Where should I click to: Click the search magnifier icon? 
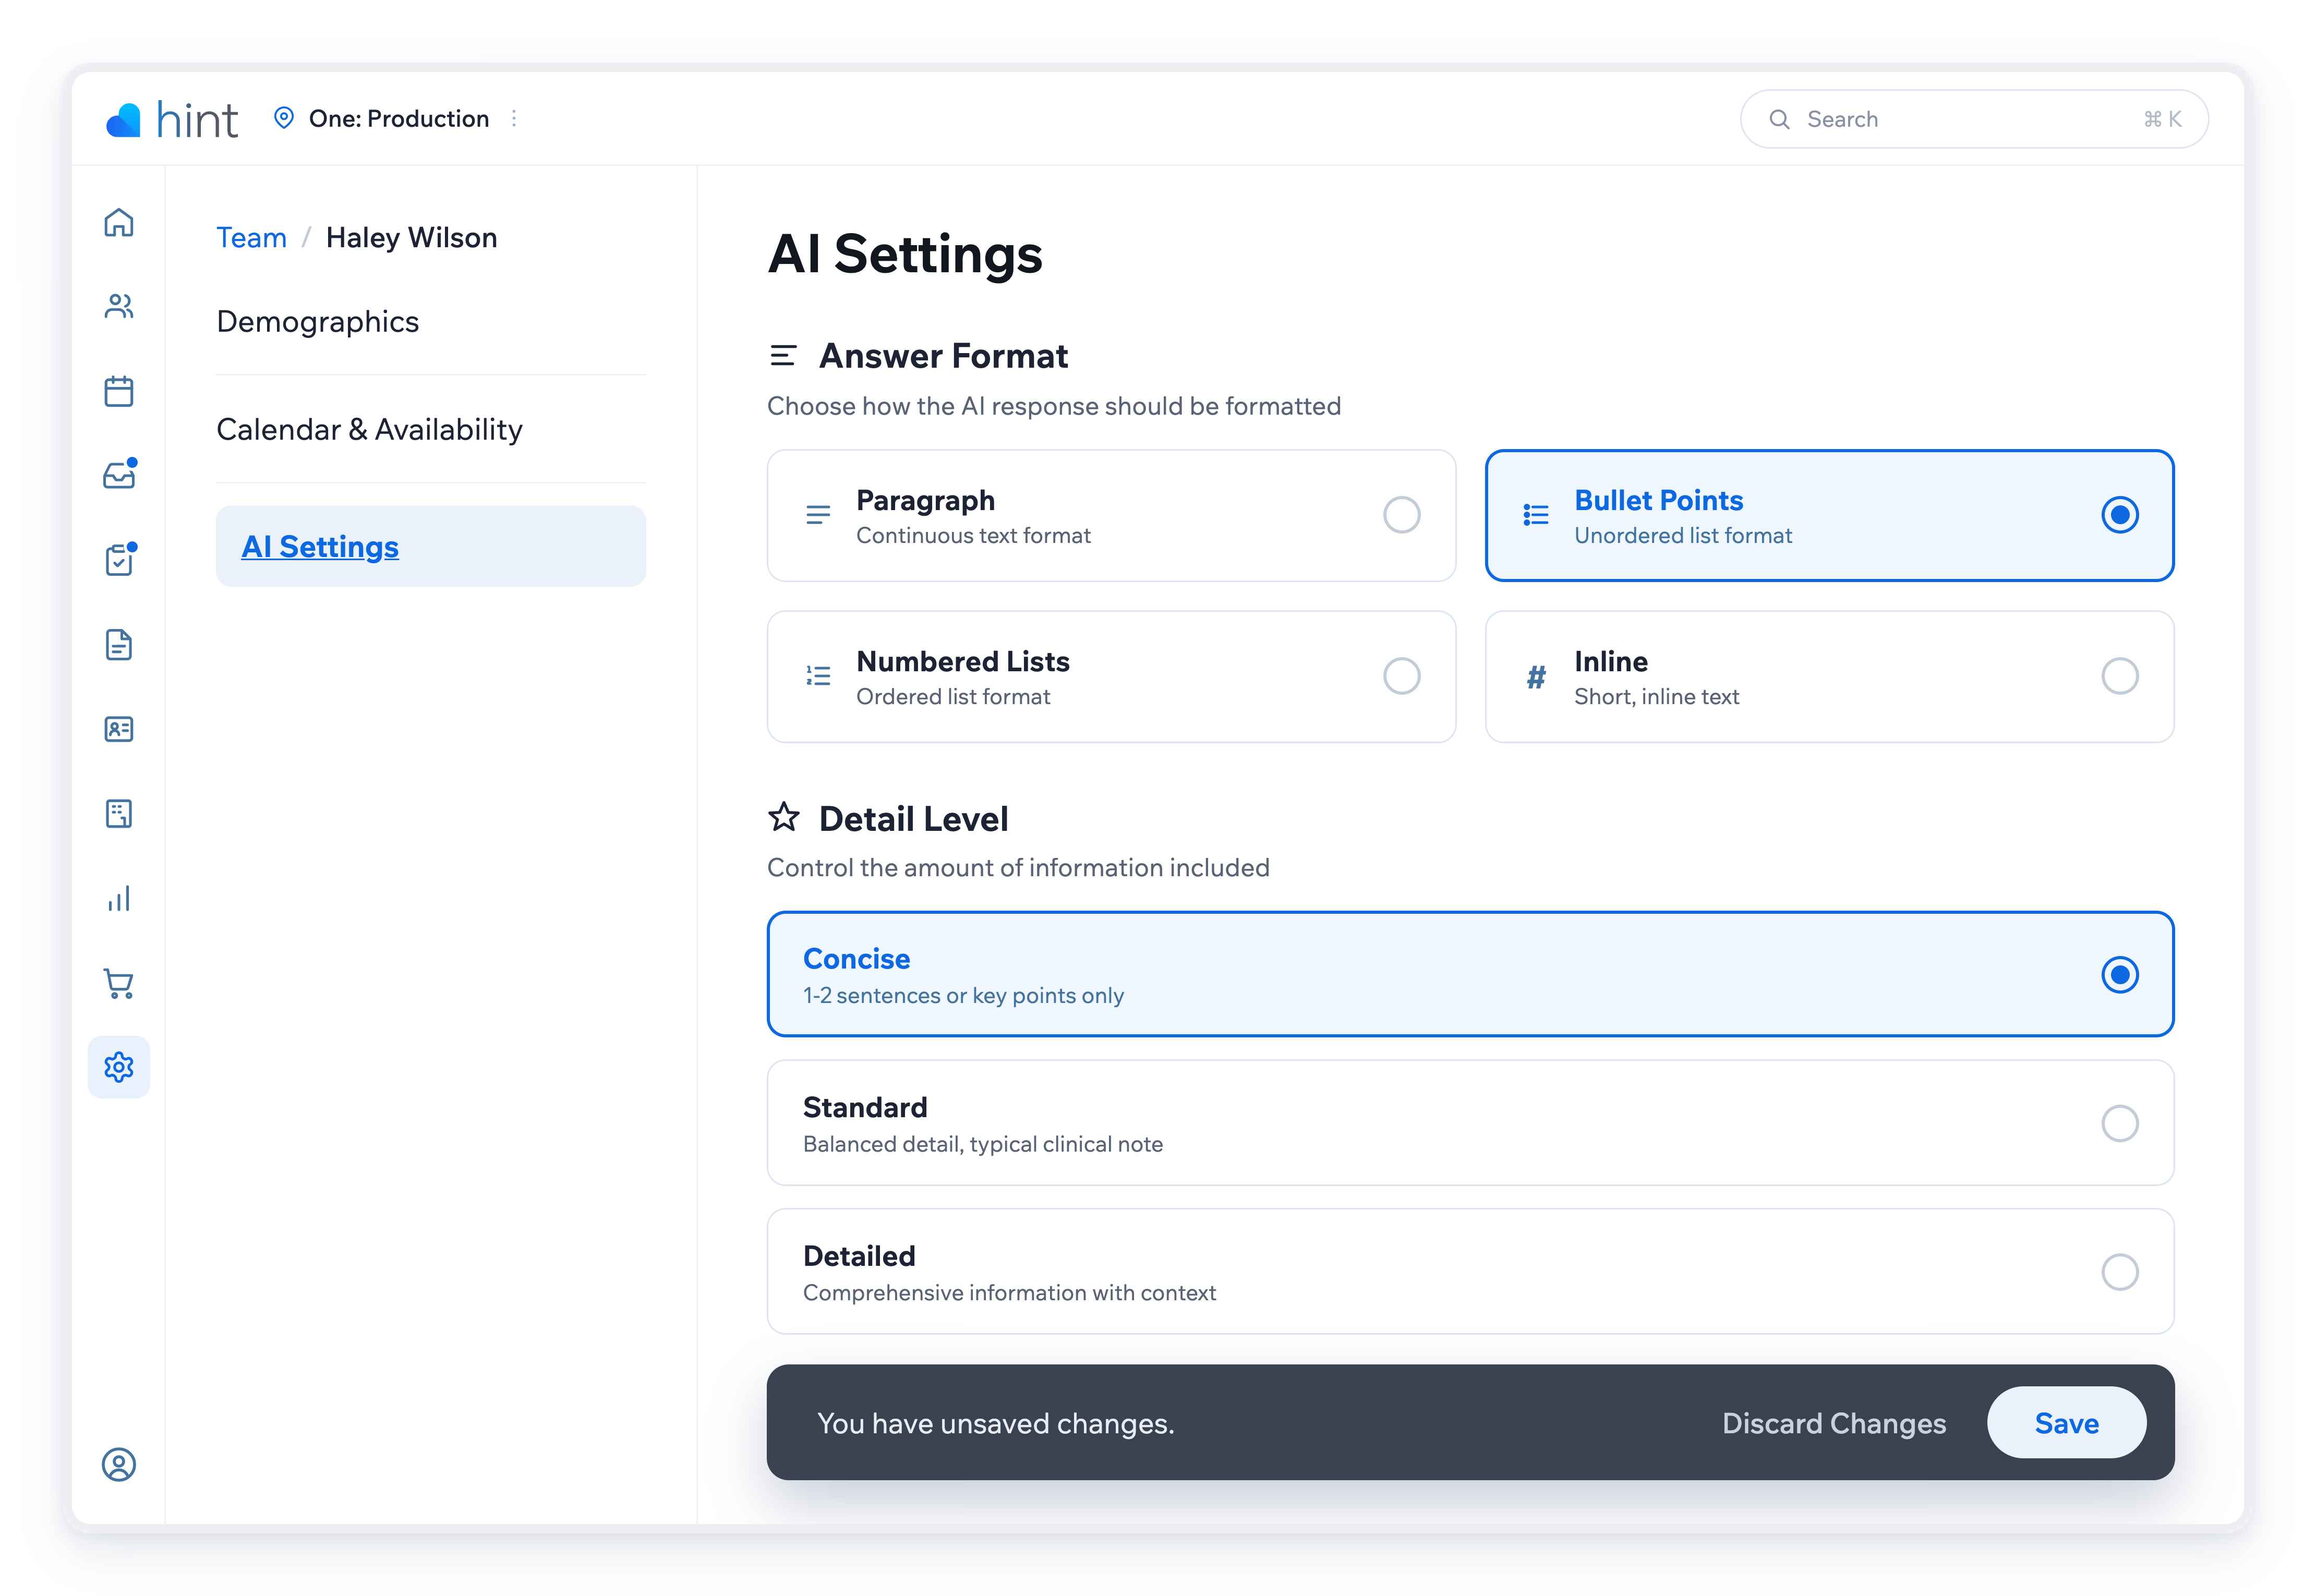(x=1779, y=119)
